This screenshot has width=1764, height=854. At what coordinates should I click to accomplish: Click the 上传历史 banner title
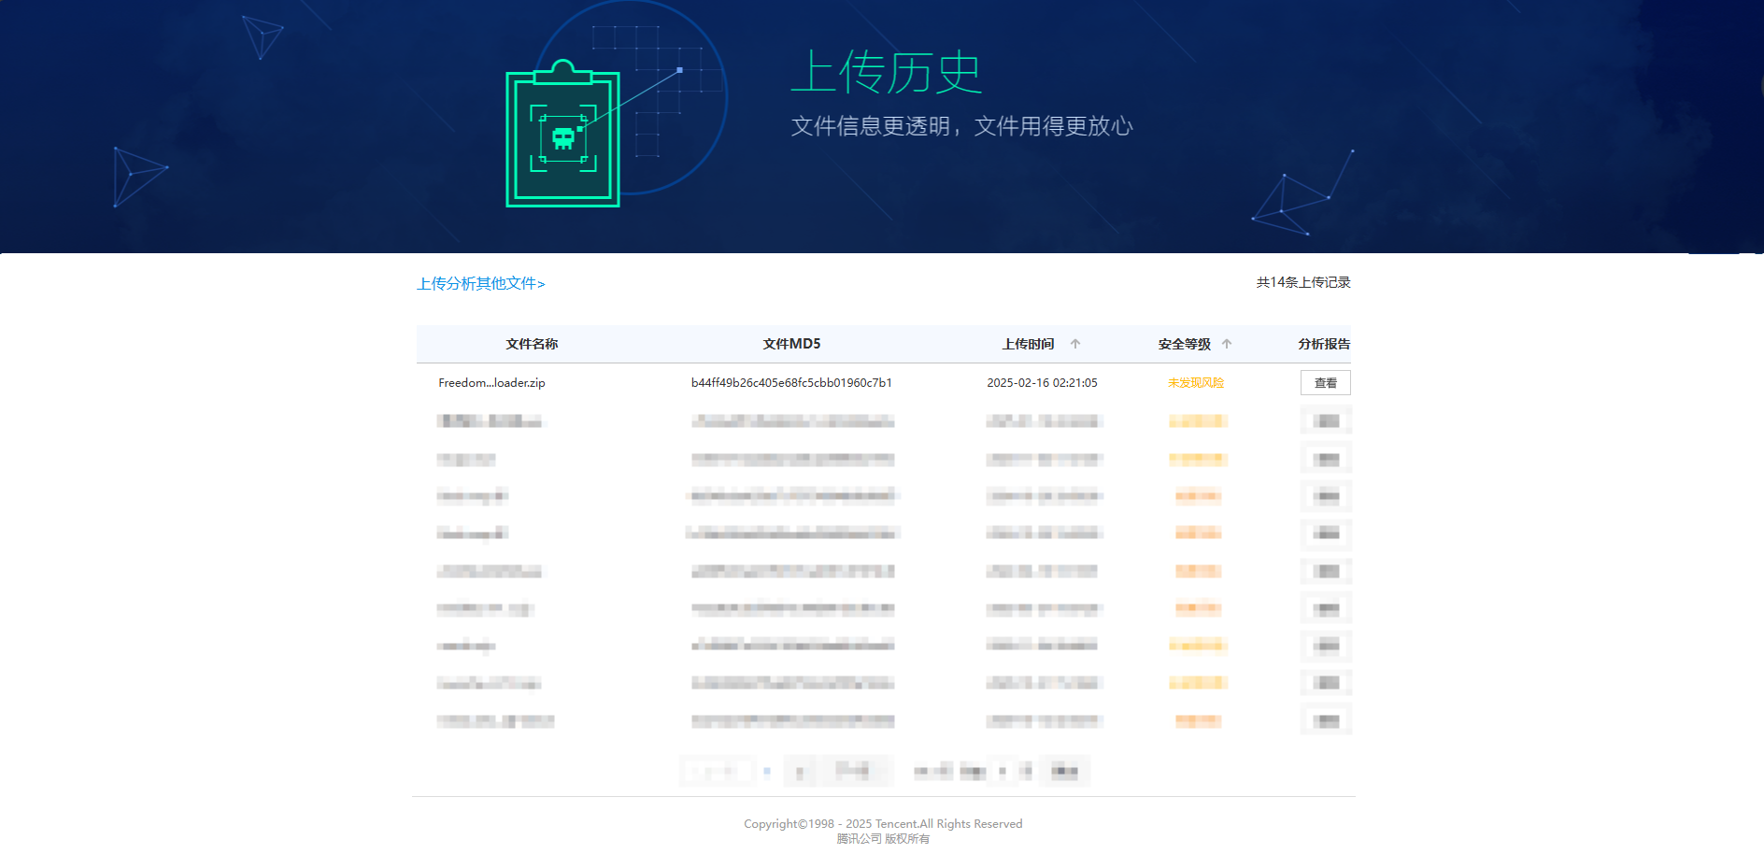pyautogui.click(x=886, y=73)
